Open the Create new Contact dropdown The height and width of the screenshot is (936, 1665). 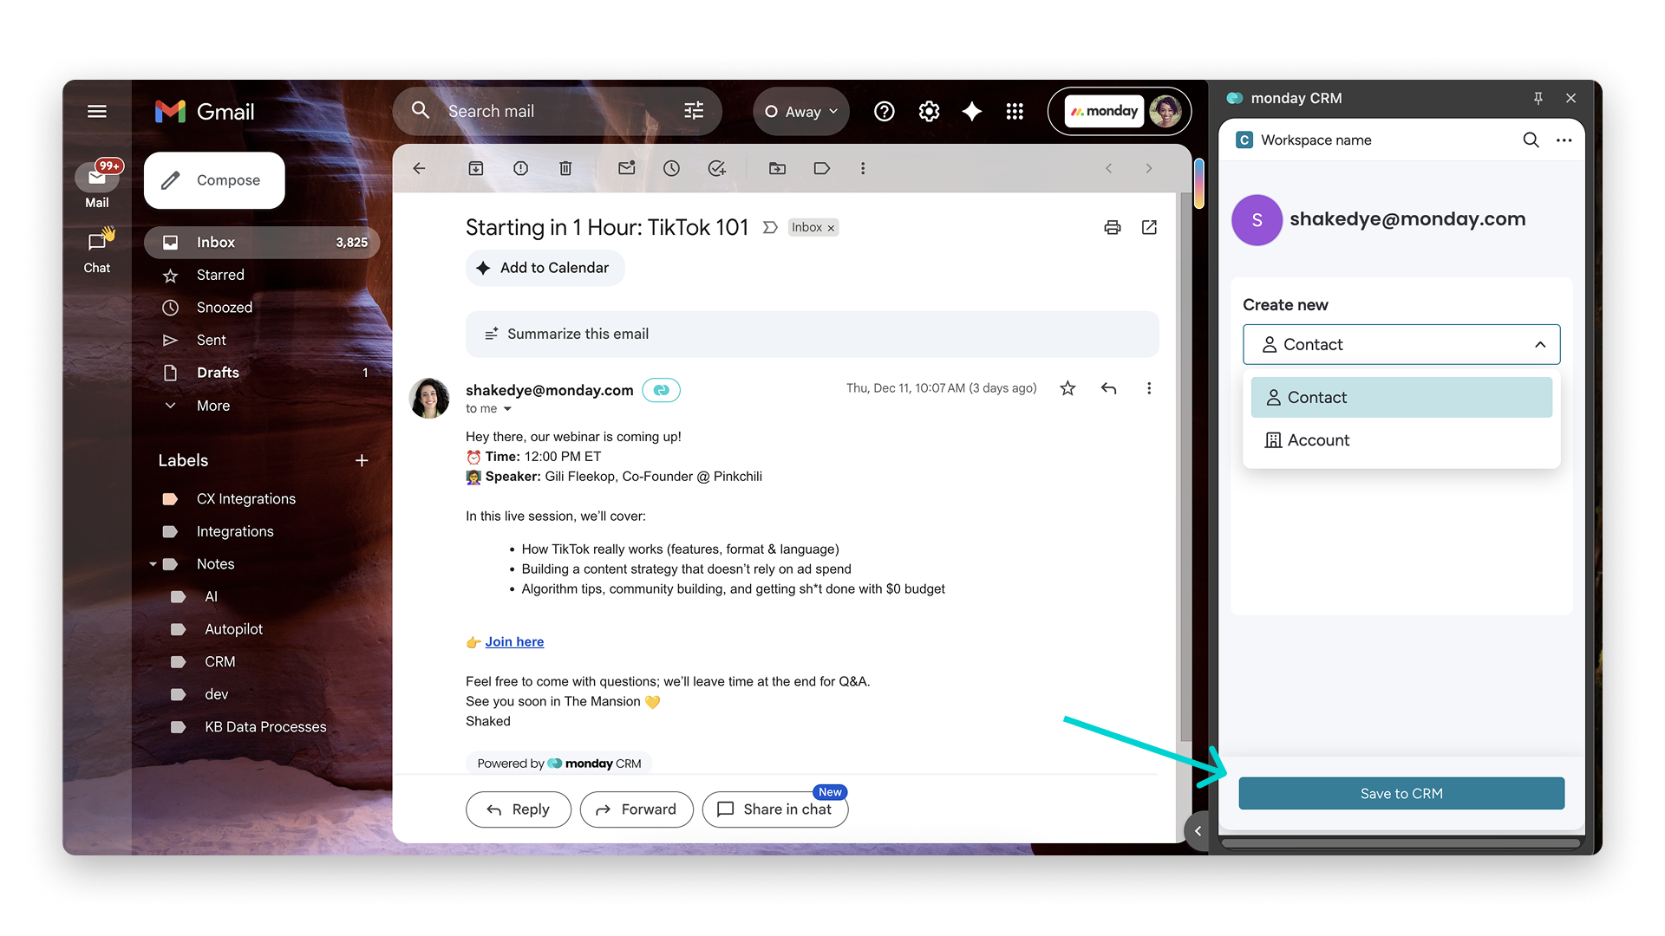point(1401,344)
